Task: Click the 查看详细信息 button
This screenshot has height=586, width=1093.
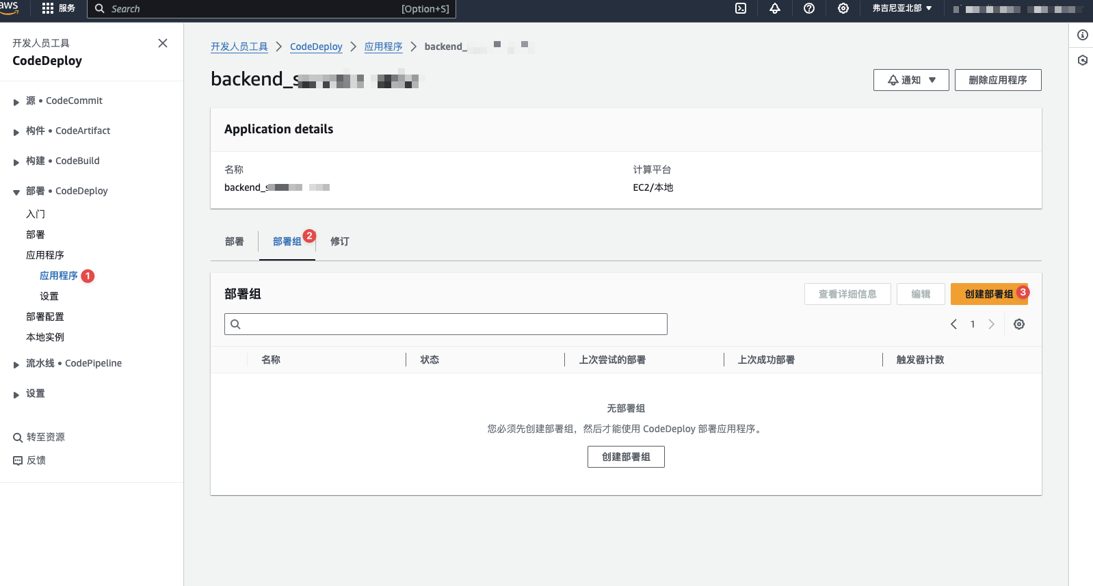Action: (847, 294)
